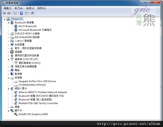Select the 電腦 category label

coord(17,70)
